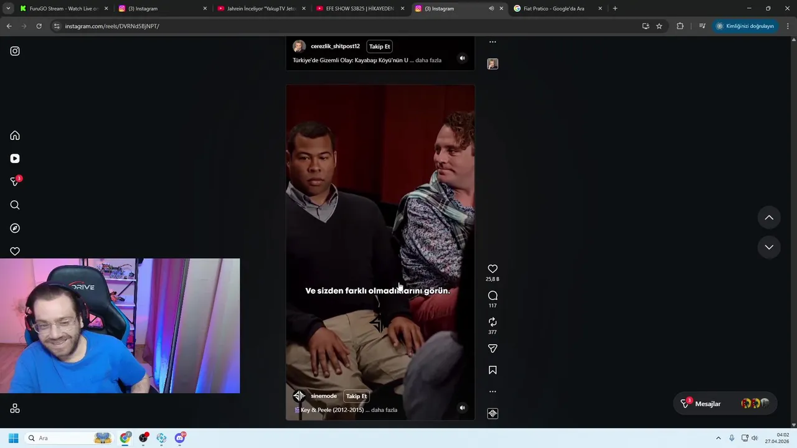
Task: Open the sidebar's bottom apps menu icon
Action: (15, 409)
